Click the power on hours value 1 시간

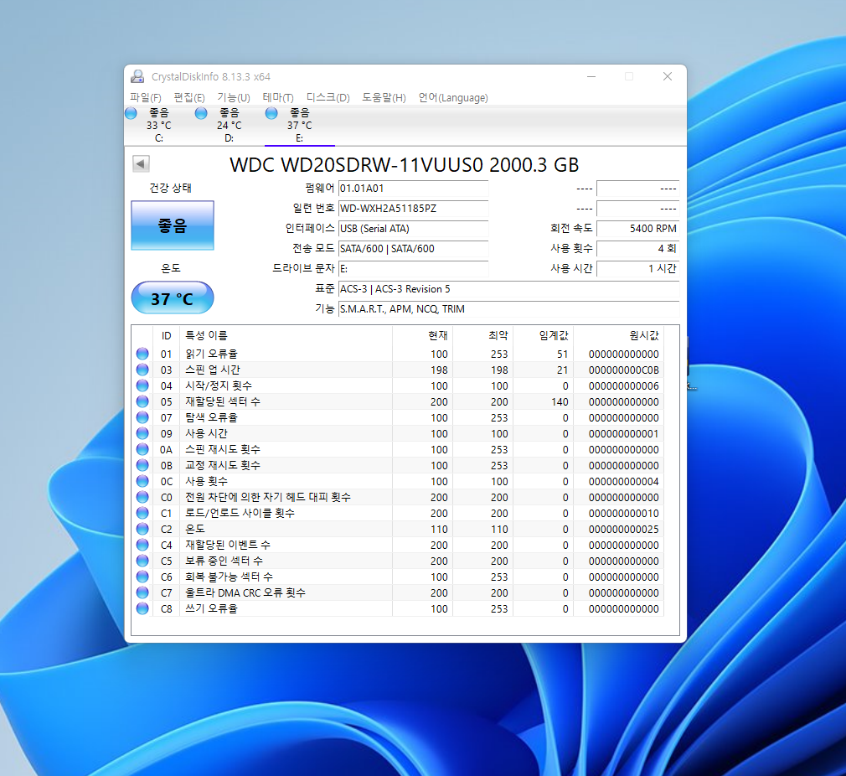(x=637, y=269)
